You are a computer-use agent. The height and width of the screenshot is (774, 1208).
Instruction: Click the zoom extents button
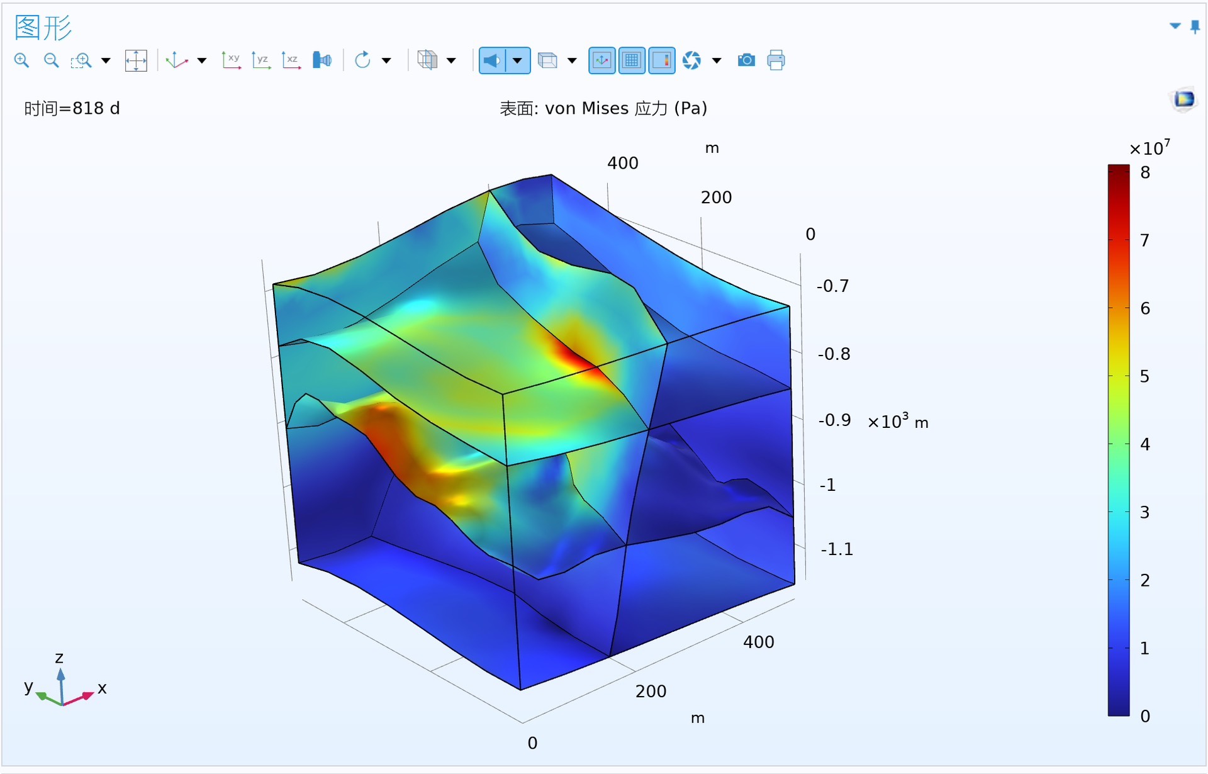tap(136, 60)
